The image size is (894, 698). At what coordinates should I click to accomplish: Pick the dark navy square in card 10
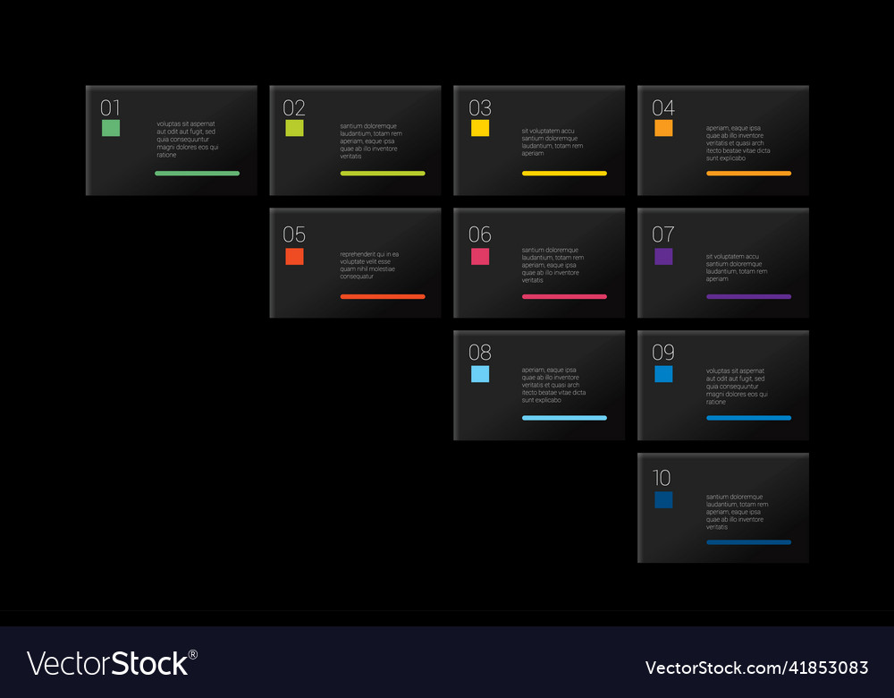coord(663,499)
